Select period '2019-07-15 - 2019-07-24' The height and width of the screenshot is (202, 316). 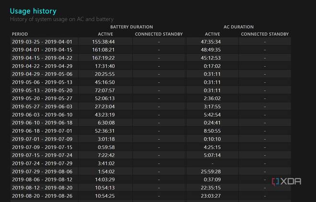tap(42, 155)
